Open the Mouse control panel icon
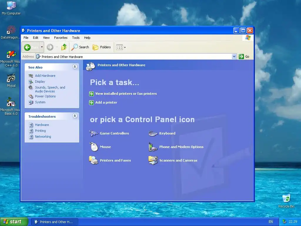This screenshot has width=301, height=226. [x=94, y=147]
